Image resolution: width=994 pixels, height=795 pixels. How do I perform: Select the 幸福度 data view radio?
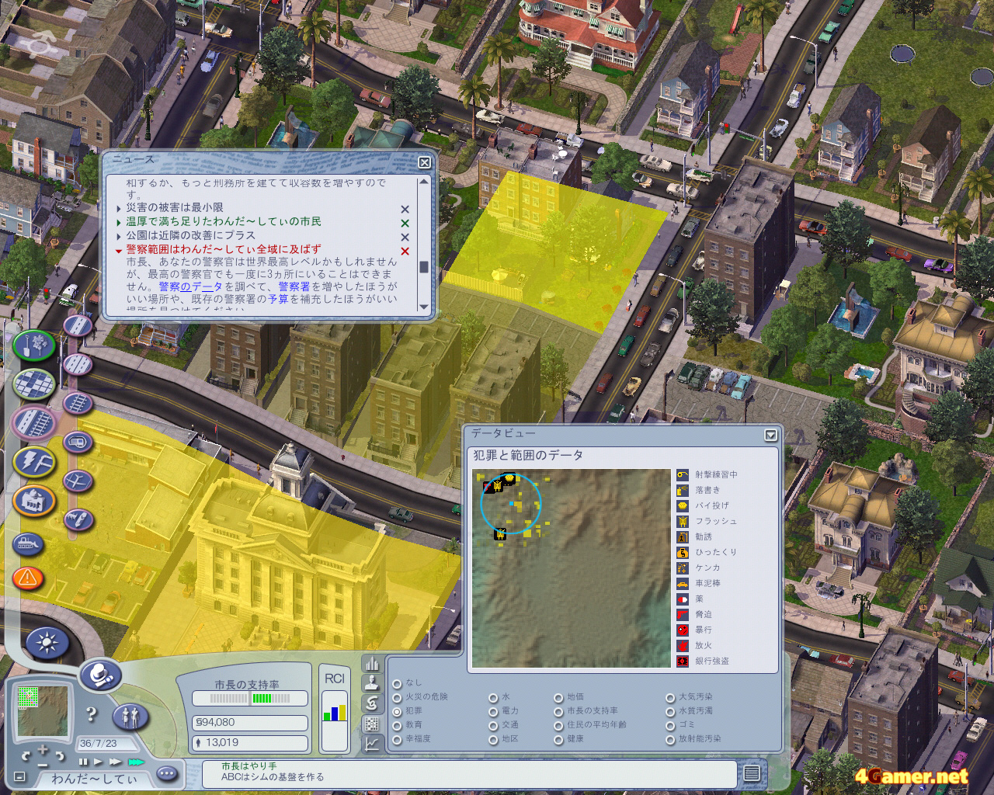tap(398, 739)
